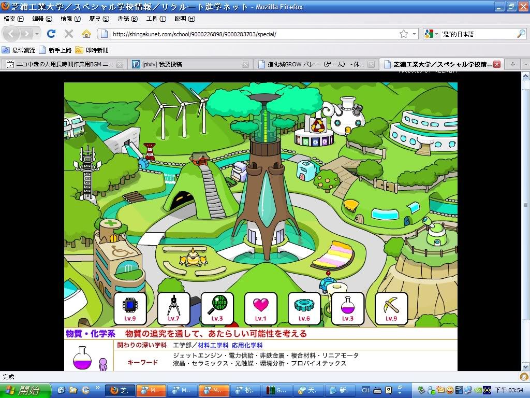The width and height of the screenshot is (530, 398).
Task: Click the search magnifier icon
Action: 521,34
